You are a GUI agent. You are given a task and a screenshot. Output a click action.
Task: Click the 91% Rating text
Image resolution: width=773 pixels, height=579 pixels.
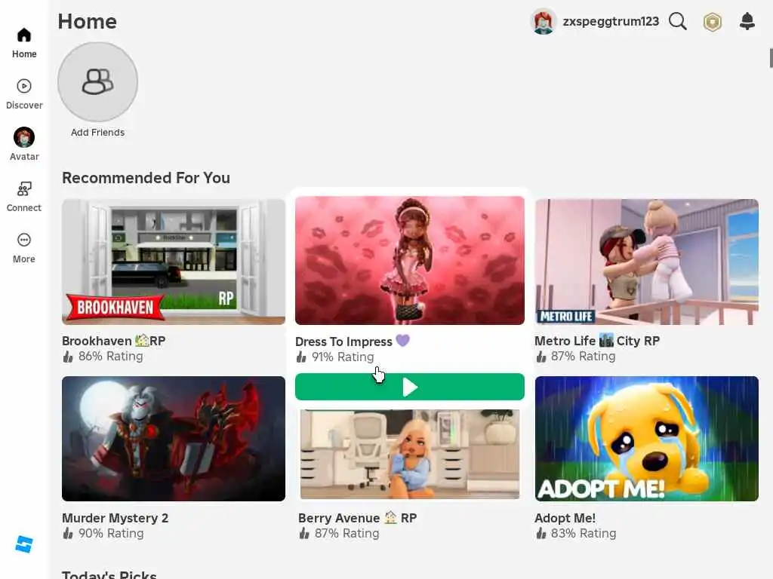343,357
